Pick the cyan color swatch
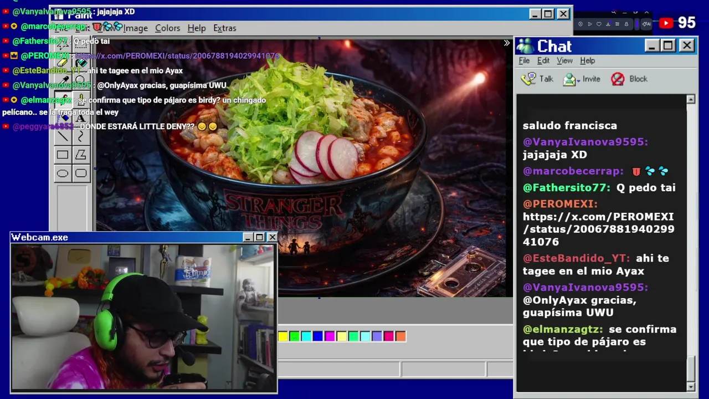The width and height of the screenshot is (709, 399). (306, 336)
